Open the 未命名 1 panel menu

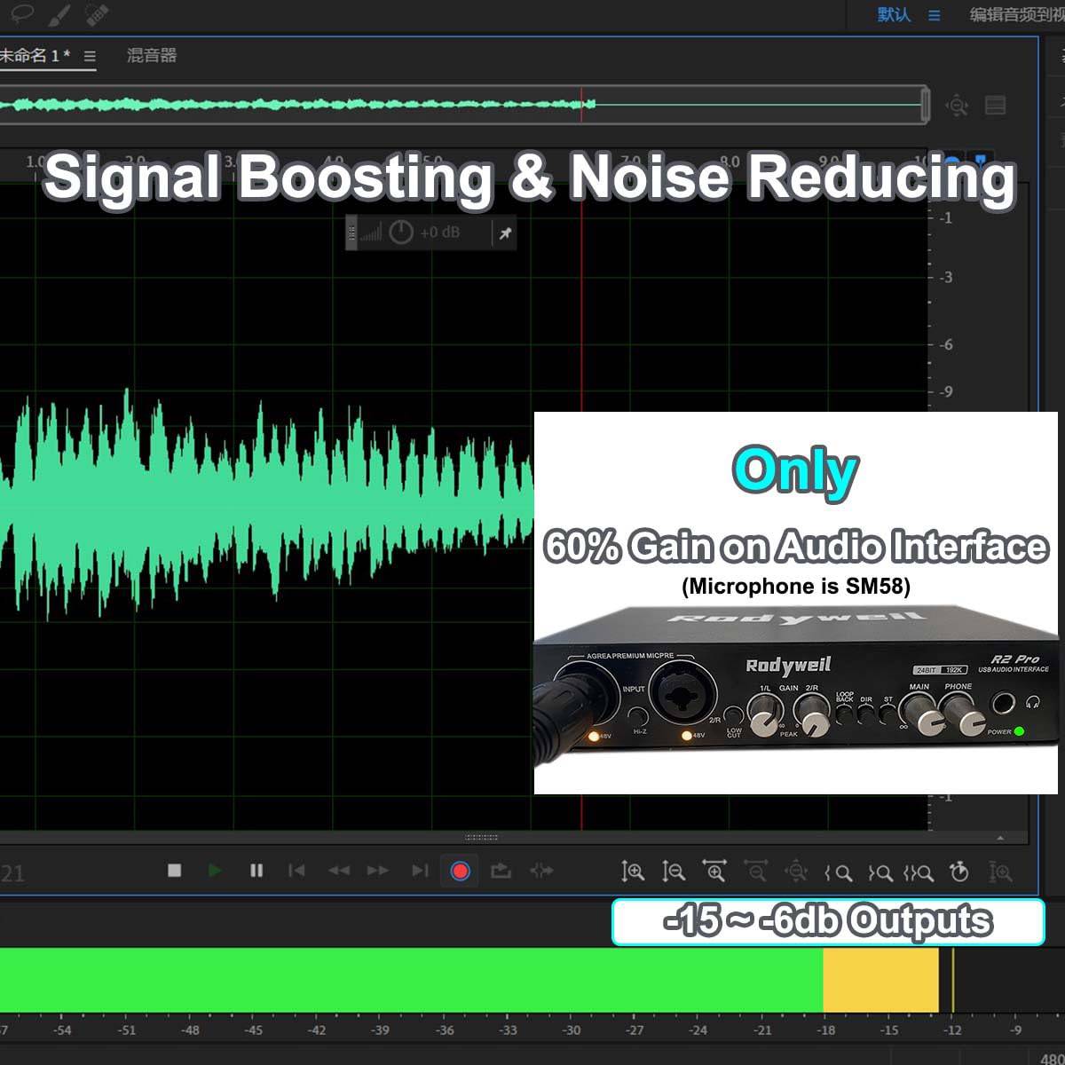[90, 56]
